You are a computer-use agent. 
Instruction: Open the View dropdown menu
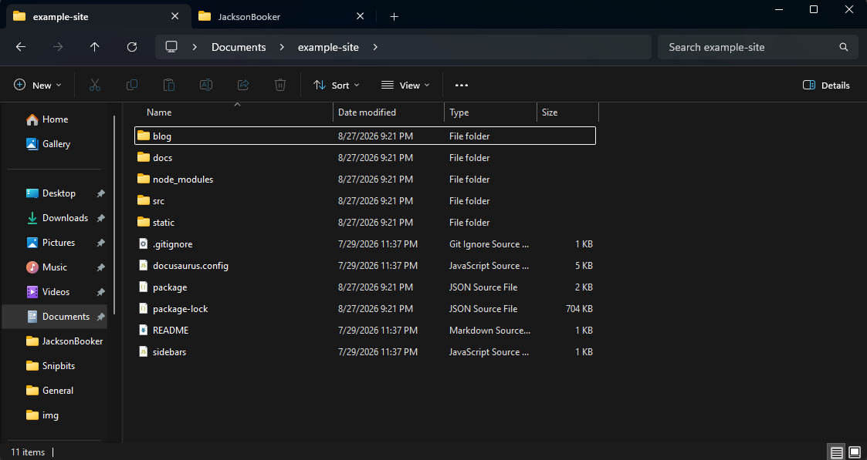point(405,85)
